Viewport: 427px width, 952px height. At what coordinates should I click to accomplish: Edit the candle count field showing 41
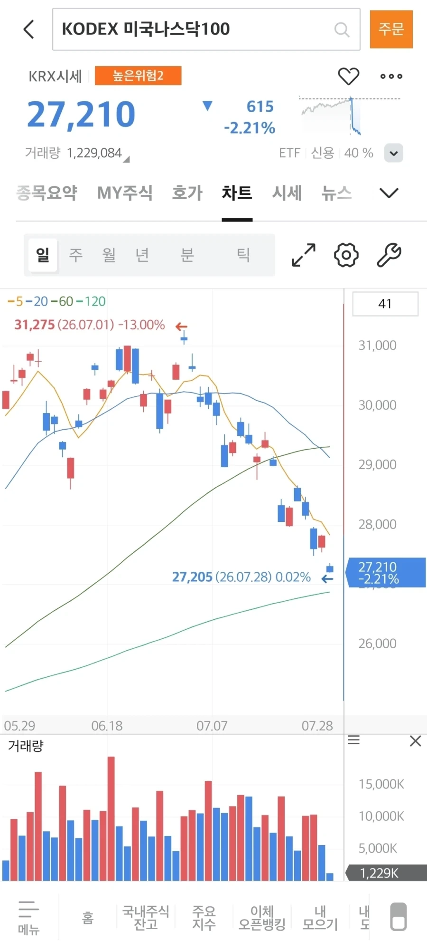[385, 304]
